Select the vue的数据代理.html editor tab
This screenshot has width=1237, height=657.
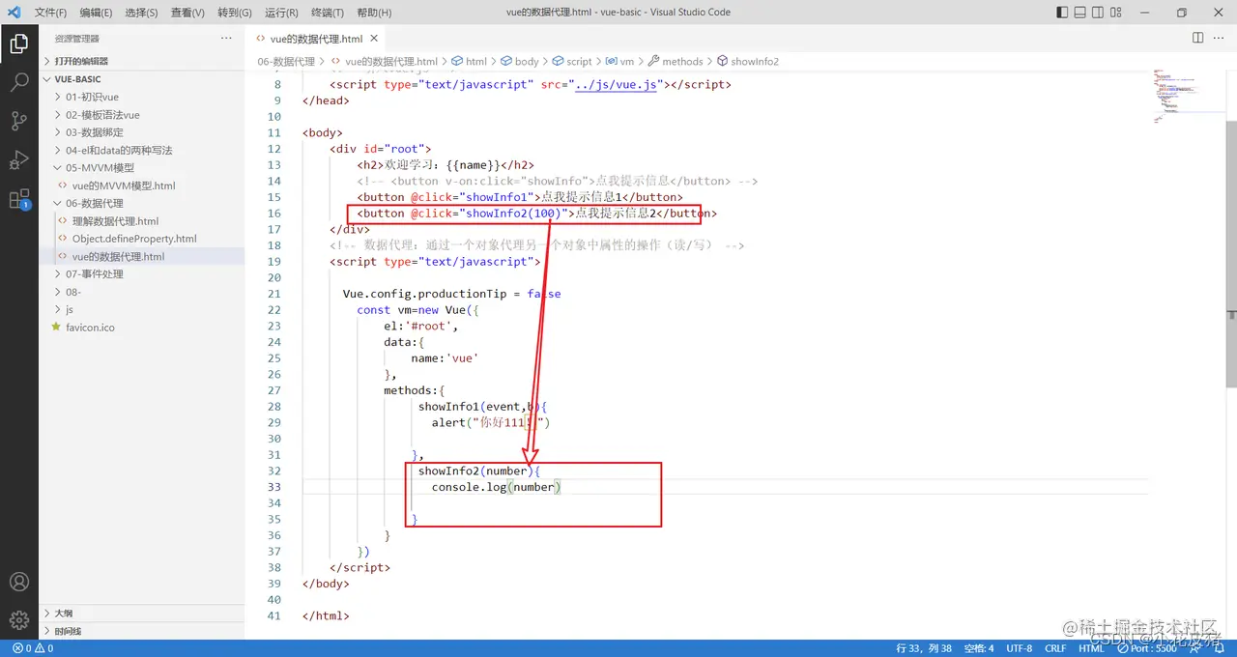click(316, 39)
